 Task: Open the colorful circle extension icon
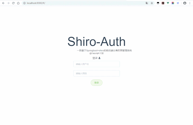click(x=173, y=3)
